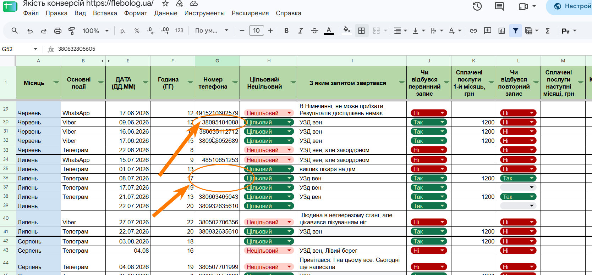Click the print icon
This screenshot has width=592, height=275.
pyautogui.click(x=58, y=31)
